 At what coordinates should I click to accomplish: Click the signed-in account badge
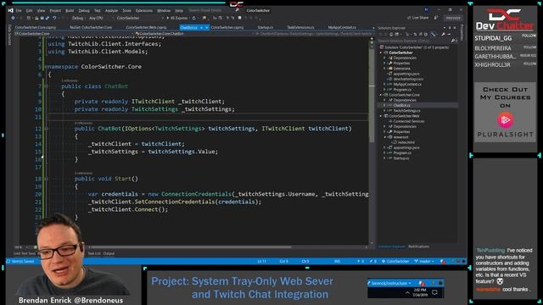(x=426, y=9)
